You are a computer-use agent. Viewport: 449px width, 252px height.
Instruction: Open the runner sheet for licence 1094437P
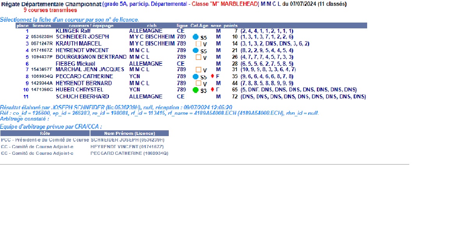pos(42,57)
